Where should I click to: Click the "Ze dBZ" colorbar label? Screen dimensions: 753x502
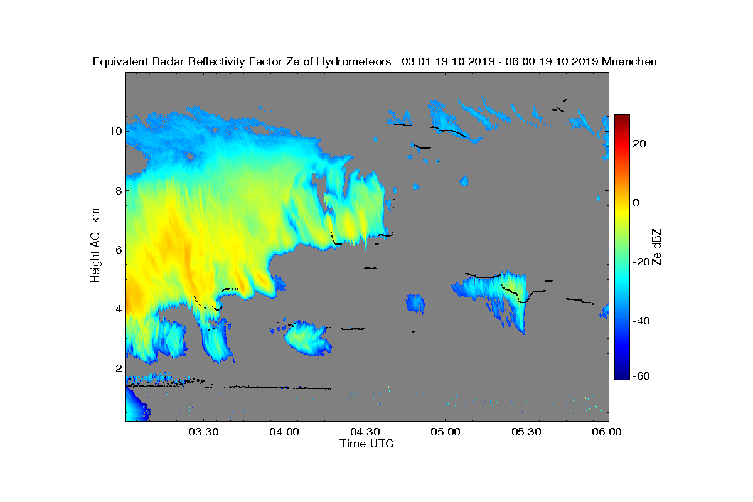pos(658,247)
